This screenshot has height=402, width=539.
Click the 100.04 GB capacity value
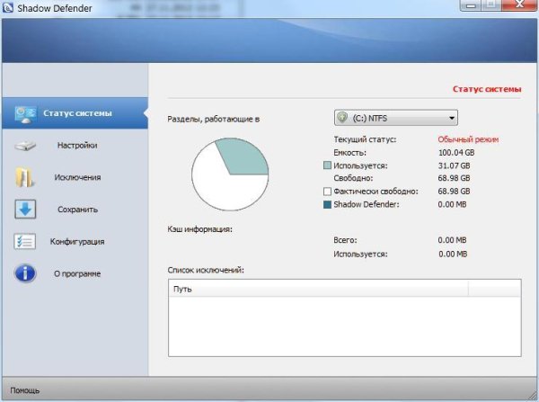tap(456, 153)
